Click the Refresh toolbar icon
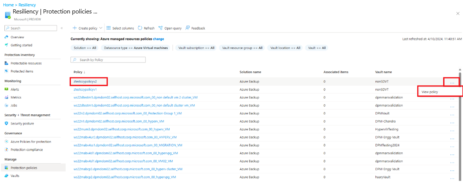Screen dimensions: 463x182 (x=140, y=28)
